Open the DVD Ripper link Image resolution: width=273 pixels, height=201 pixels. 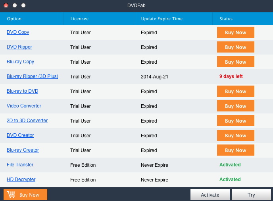tap(19, 47)
